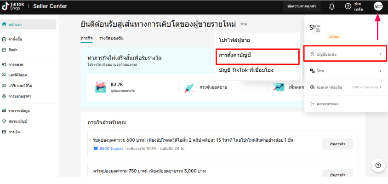The width and height of the screenshot is (388, 184).
Task: Click the ฿3.7K coupon amount
Action: point(117,85)
